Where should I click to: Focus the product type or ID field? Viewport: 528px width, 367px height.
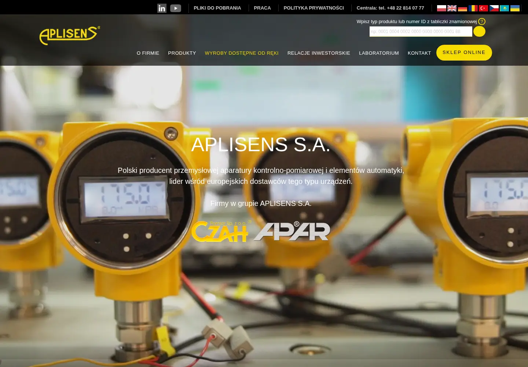[421, 32]
